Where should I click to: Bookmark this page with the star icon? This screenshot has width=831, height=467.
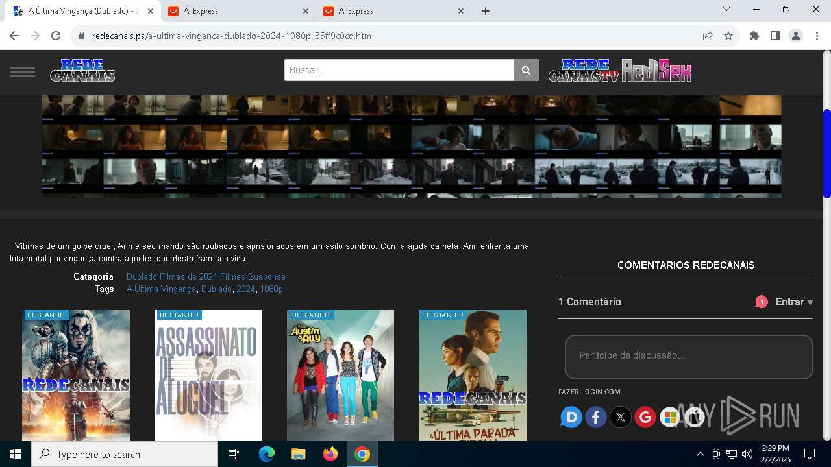click(x=728, y=36)
